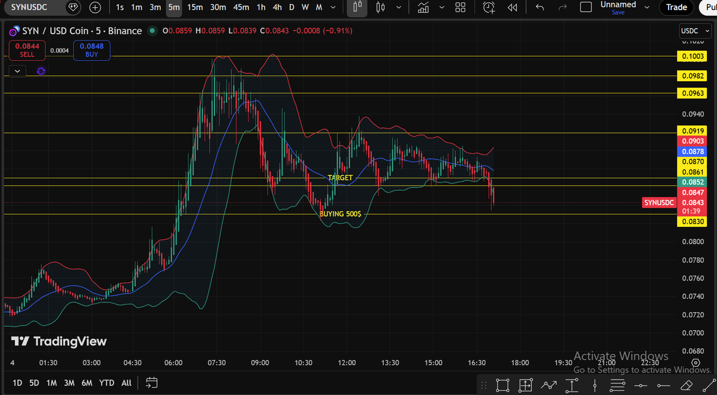The image size is (717, 395).
Task: Expand the time interval dropdown
Action: pos(333,7)
